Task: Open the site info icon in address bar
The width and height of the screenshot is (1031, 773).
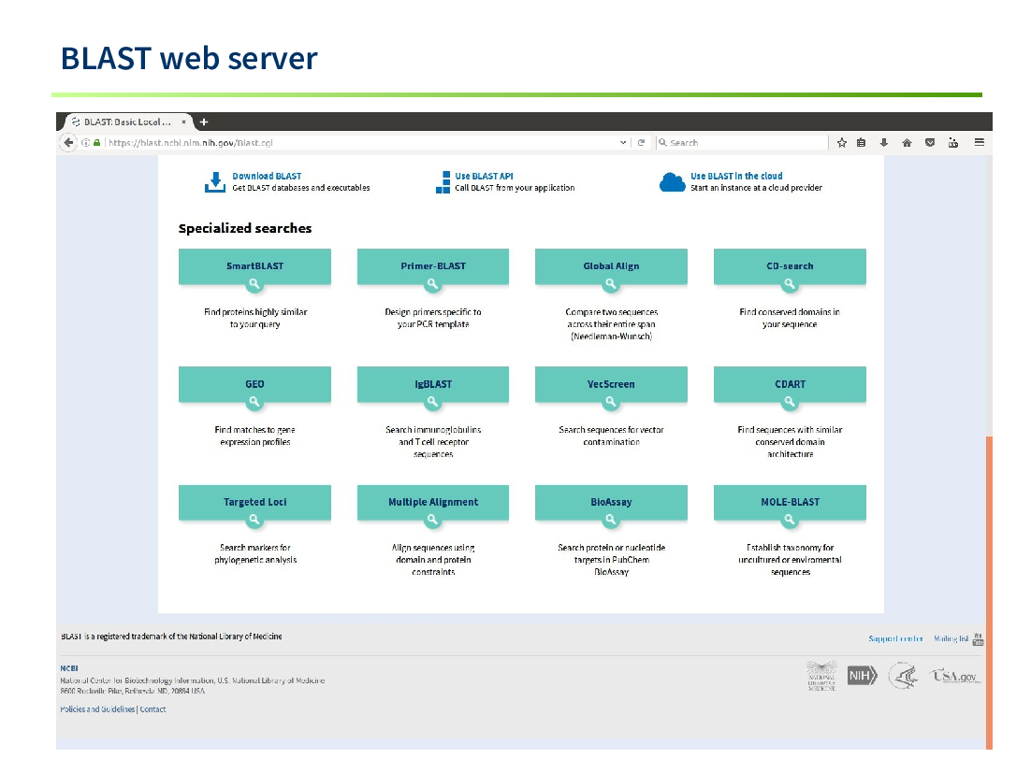Action: tap(85, 142)
